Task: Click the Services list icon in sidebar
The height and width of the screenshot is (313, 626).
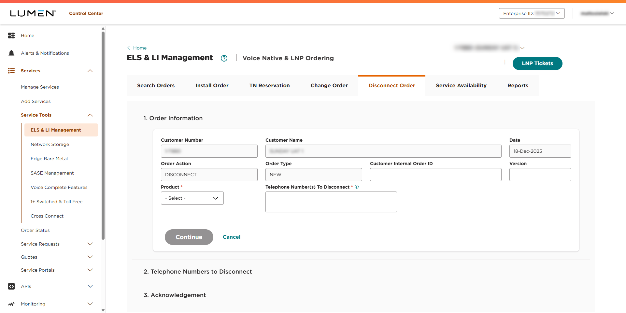Action: pos(11,70)
